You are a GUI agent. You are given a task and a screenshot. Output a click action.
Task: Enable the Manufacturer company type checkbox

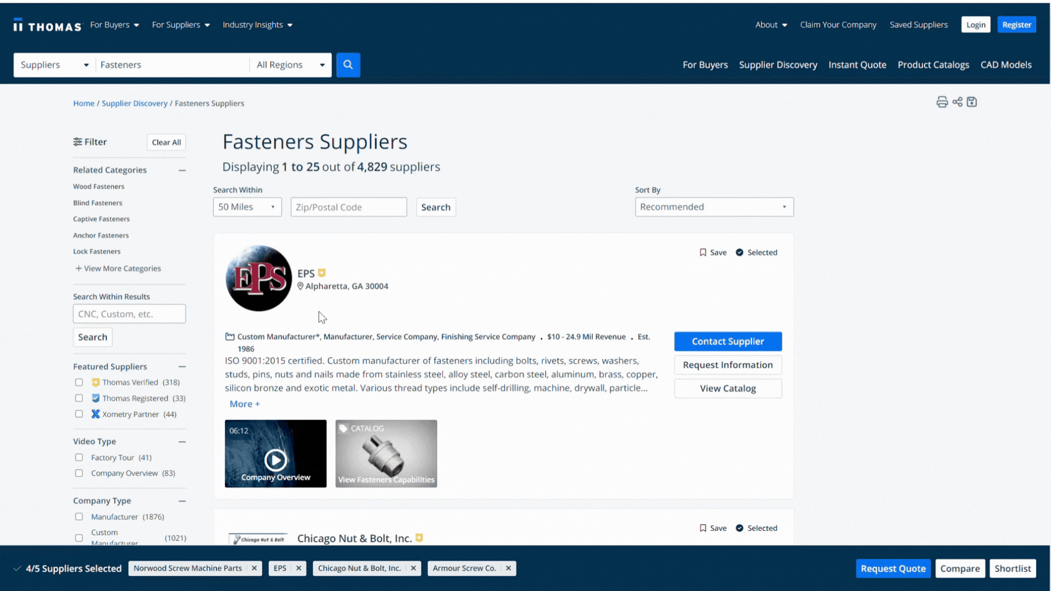pos(79,517)
